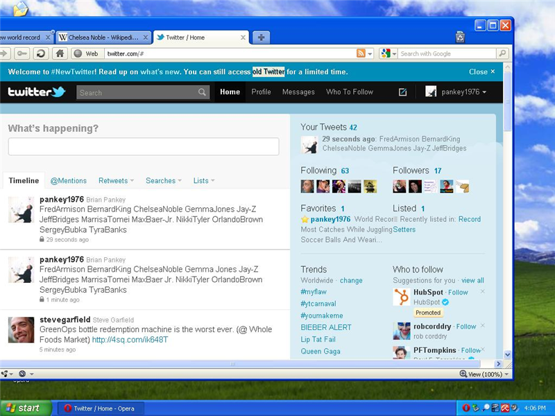
Task: Follow HubSpot
Action: coord(458,293)
